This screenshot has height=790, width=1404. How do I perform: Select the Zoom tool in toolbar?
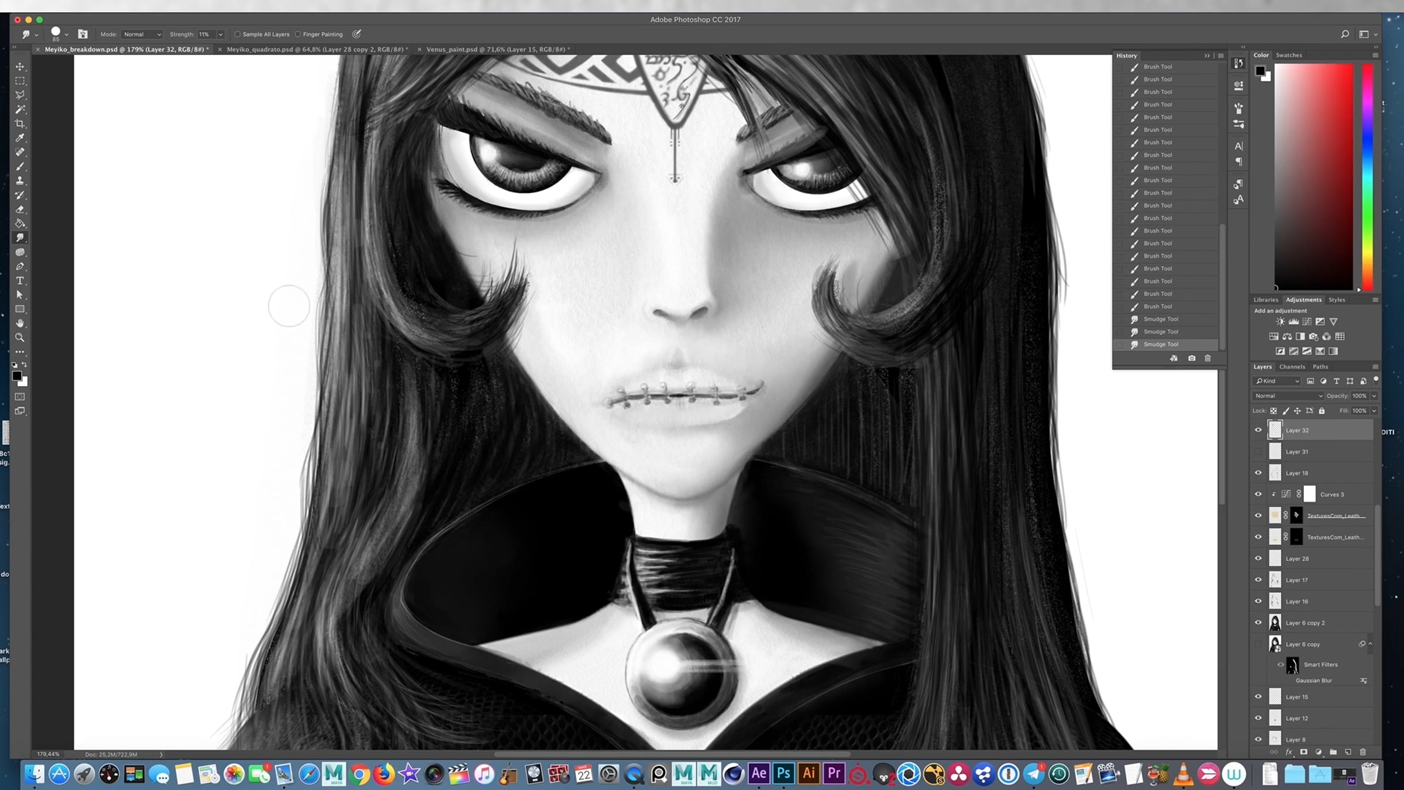[20, 338]
